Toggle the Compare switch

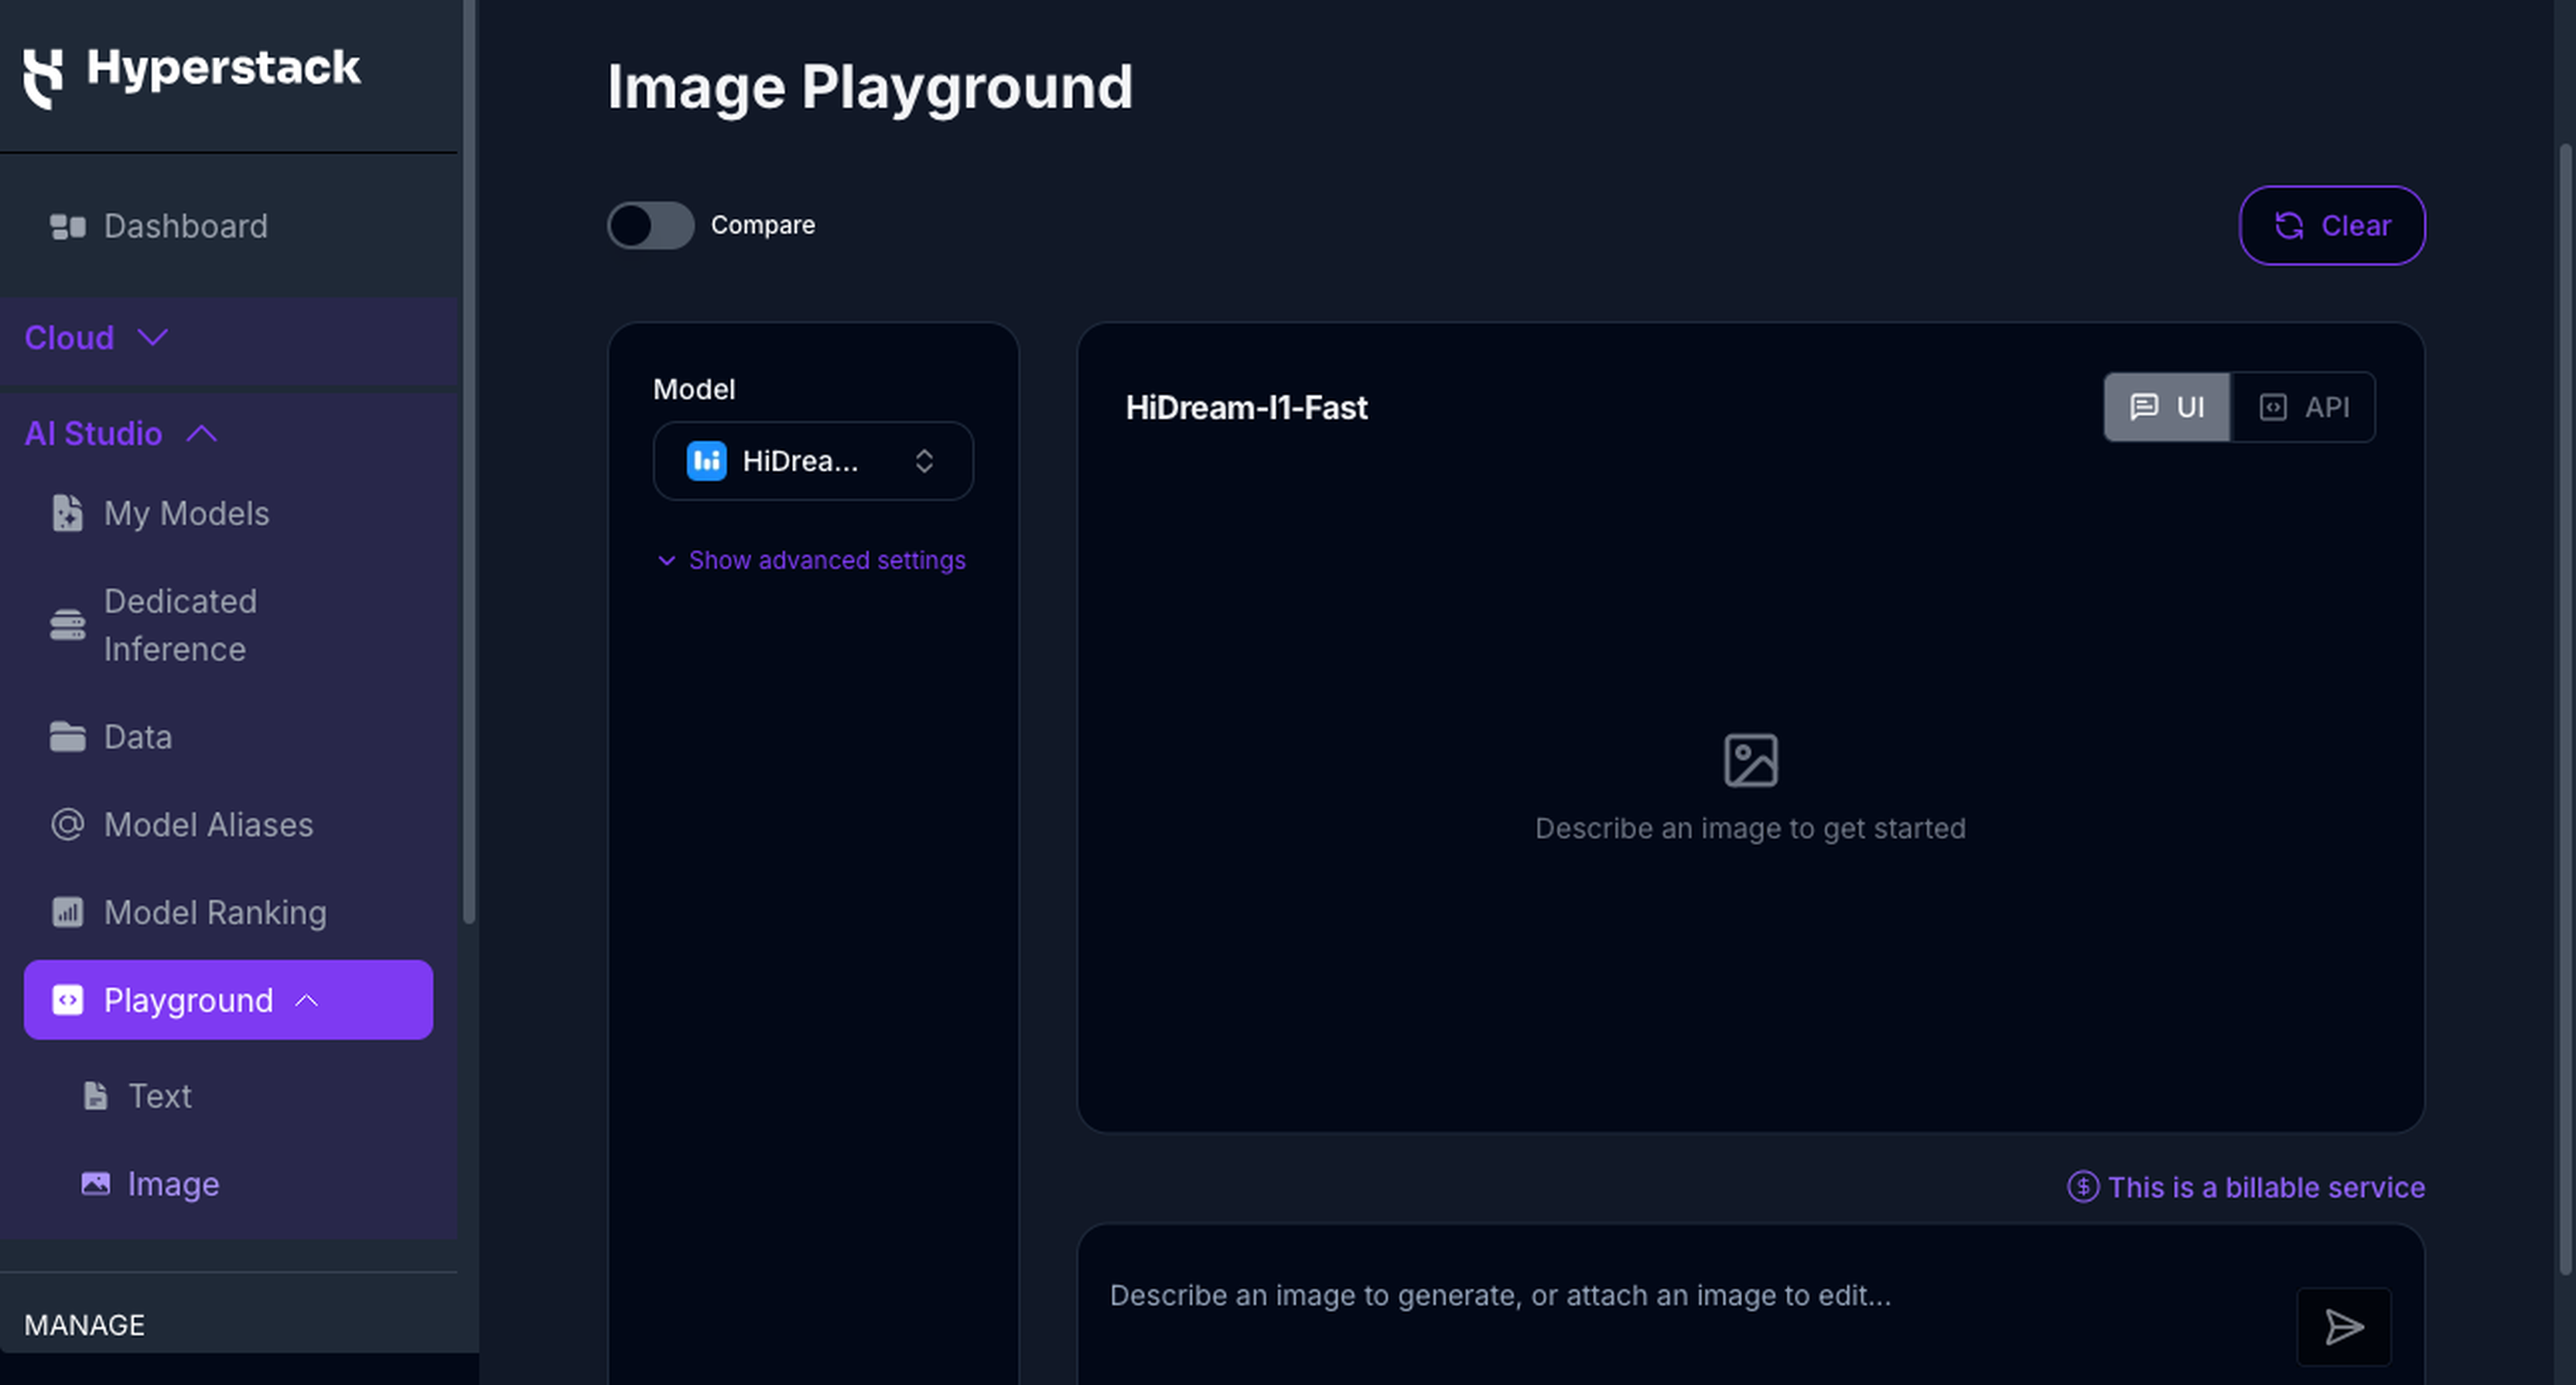[x=651, y=226]
